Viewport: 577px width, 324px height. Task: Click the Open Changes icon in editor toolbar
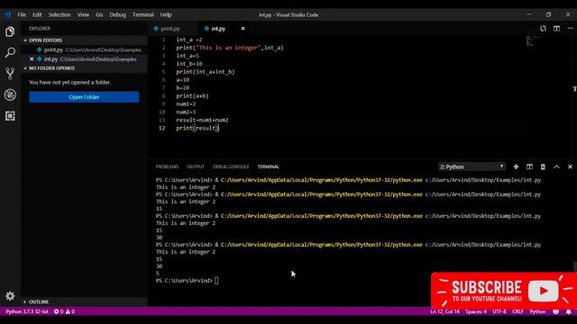[543, 29]
